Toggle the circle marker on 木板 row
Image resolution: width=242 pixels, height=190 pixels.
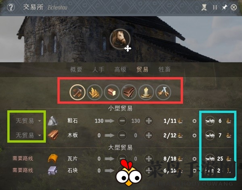click(x=194, y=135)
